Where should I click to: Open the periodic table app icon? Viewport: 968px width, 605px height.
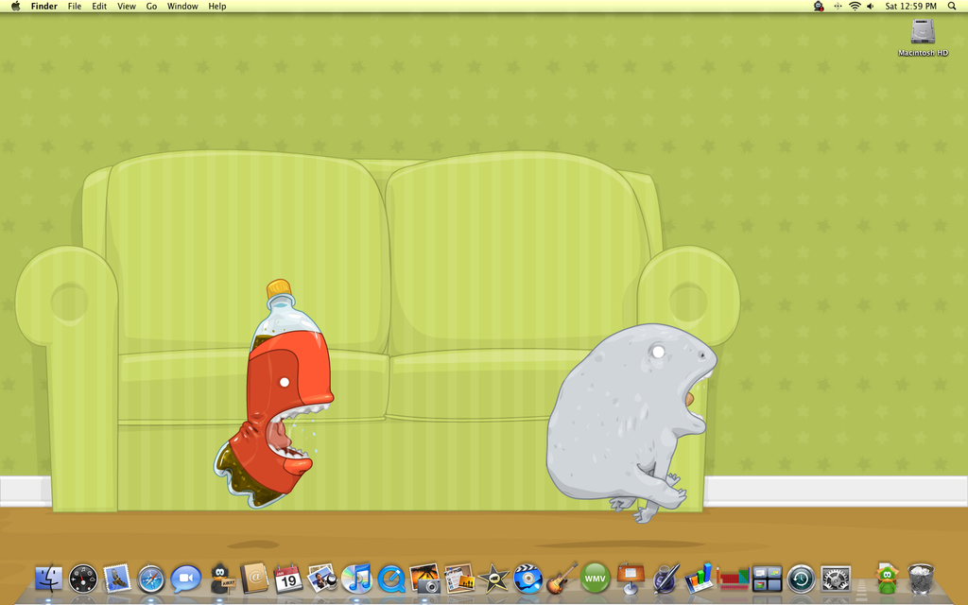click(733, 579)
